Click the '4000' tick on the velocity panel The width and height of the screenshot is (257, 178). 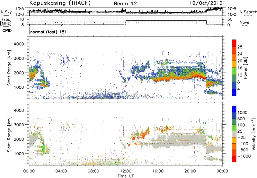click(x=19, y=110)
